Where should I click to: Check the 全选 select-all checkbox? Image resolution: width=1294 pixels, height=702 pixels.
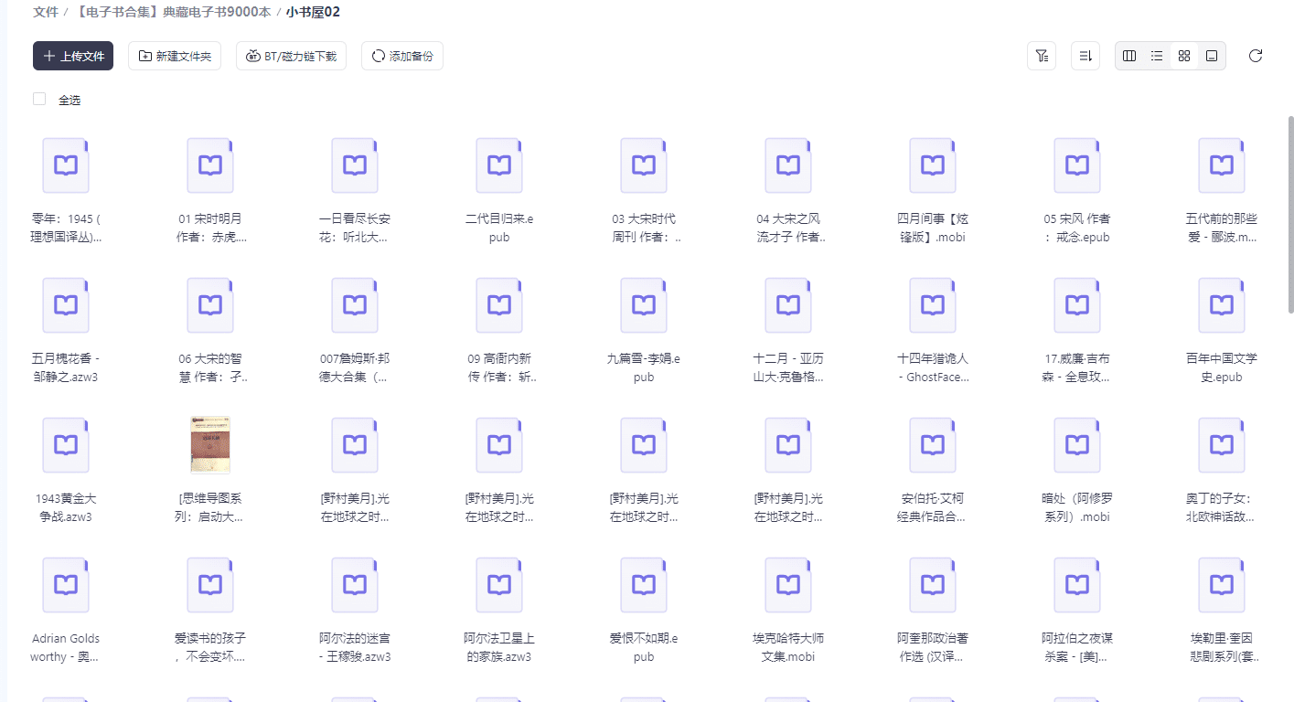39,99
